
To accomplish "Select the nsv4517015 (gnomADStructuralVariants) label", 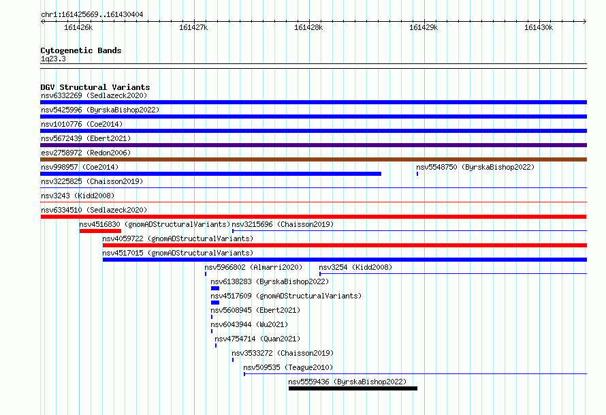I will (178, 253).
